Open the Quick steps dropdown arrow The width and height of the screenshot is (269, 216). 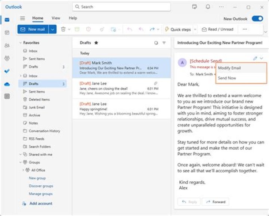(195, 29)
